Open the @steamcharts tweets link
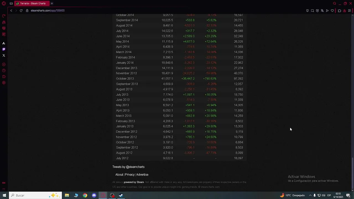 pos(128,167)
